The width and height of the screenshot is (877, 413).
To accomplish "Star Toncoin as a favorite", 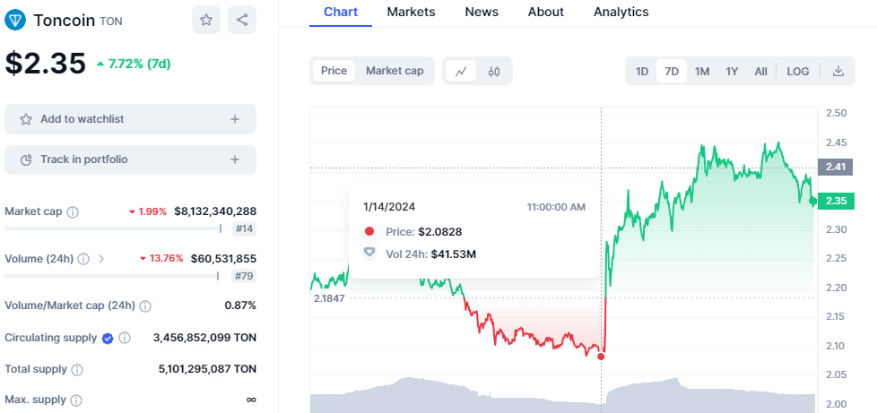I will click(x=206, y=20).
